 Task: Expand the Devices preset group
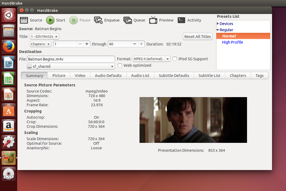(x=218, y=24)
